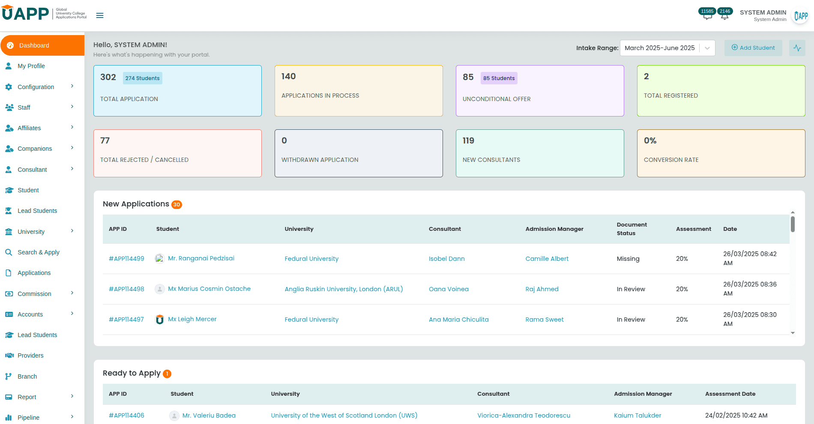Open admission manager Raj Ahmed link
This screenshot has width=814, height=424.
(542, 289)
